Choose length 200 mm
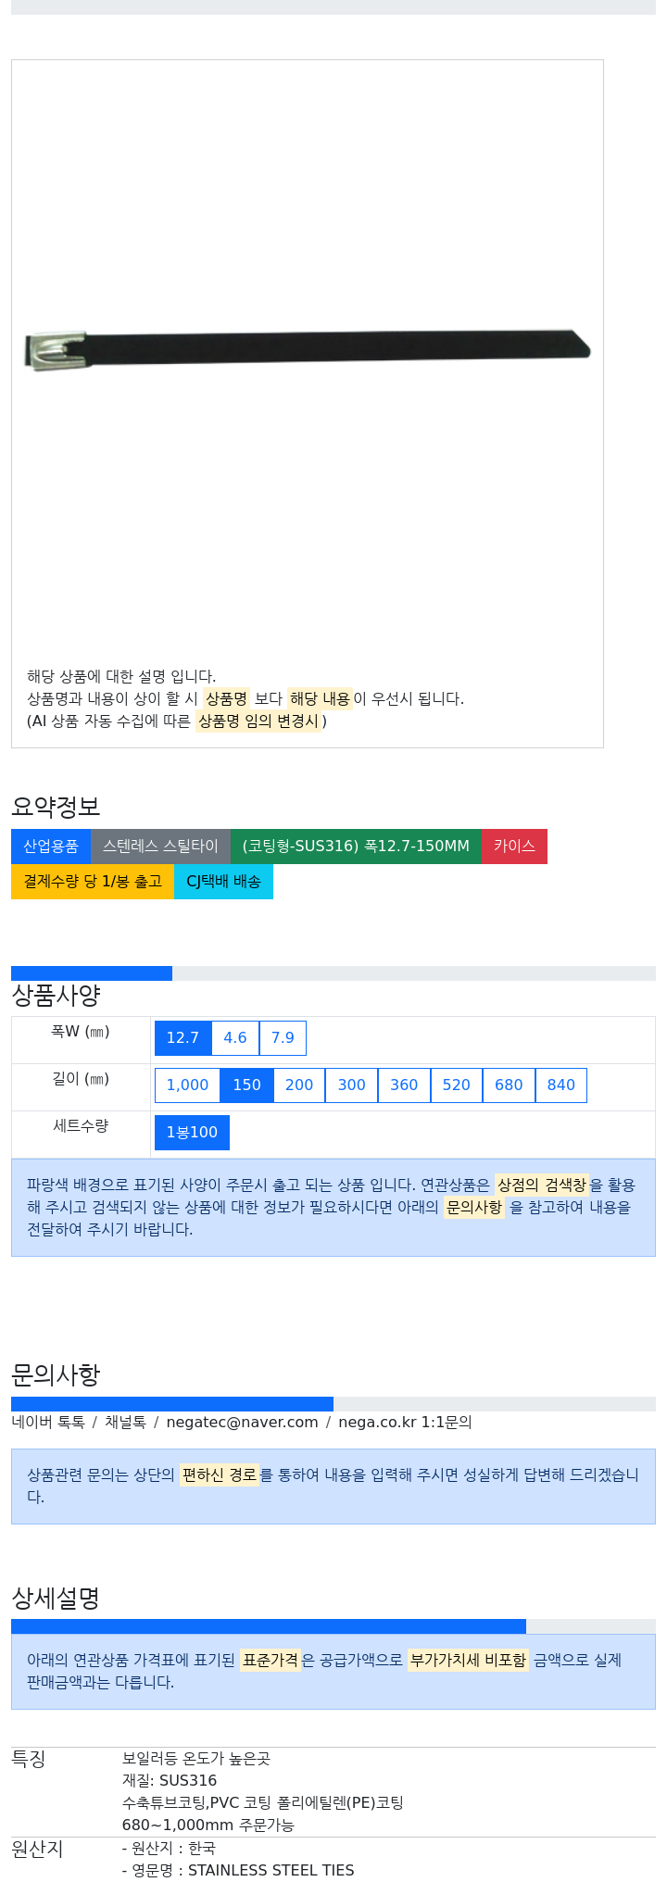Image resolution: width=667 pixels, height=1882 pixels. 299,1085
